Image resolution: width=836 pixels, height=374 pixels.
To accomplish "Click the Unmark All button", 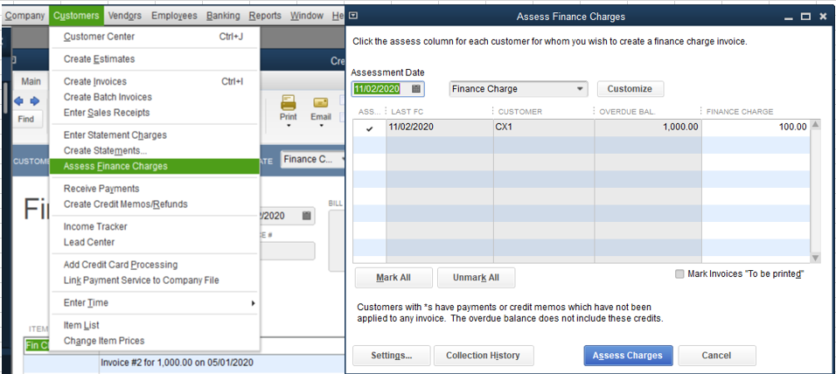I will (476, 278).
